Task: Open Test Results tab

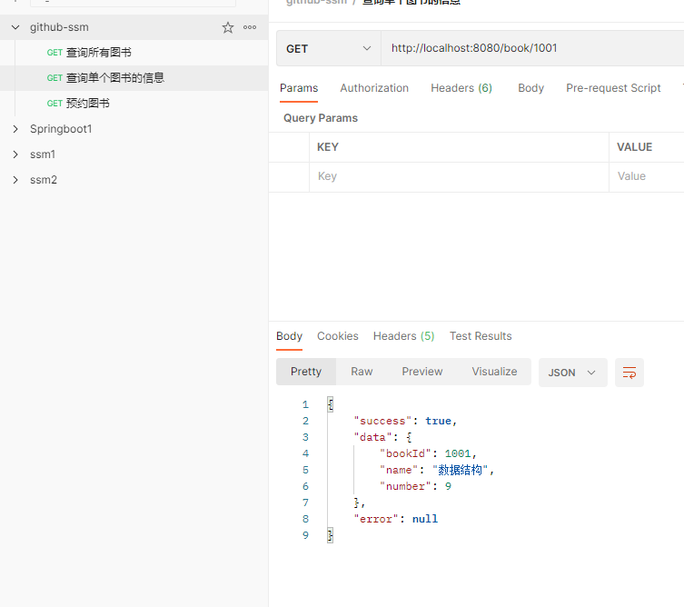Action: click(481, 336)
